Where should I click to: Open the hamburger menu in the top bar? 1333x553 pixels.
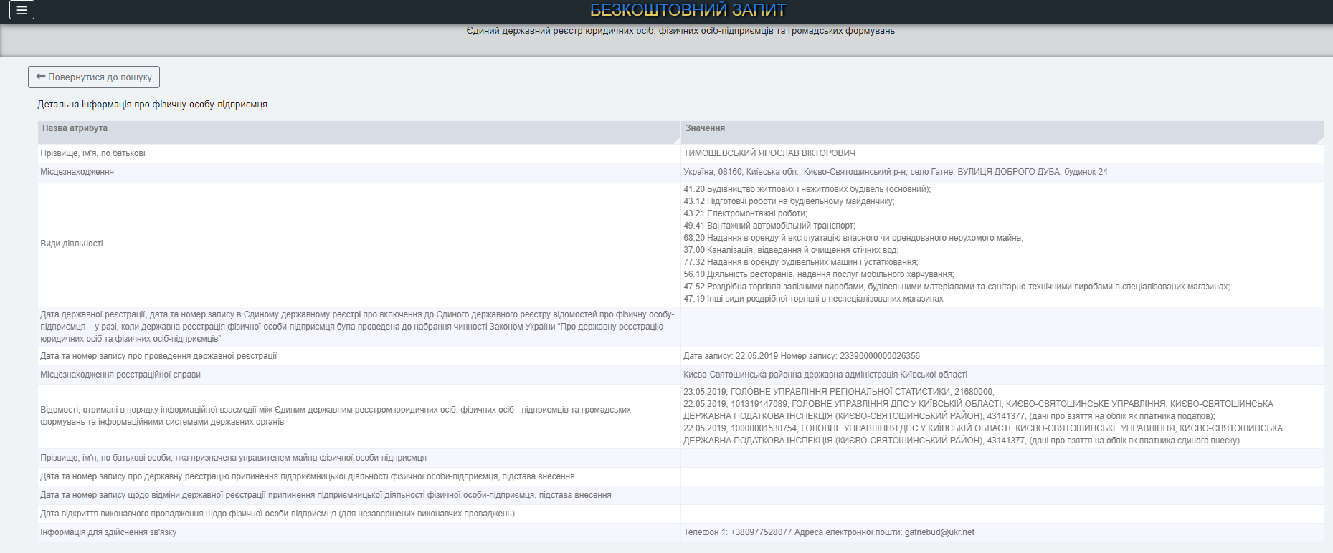pyautogui.click(x=22, y=10)
